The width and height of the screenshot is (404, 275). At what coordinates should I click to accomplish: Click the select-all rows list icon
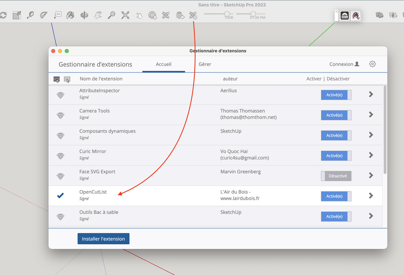click(x=57, y=79)
